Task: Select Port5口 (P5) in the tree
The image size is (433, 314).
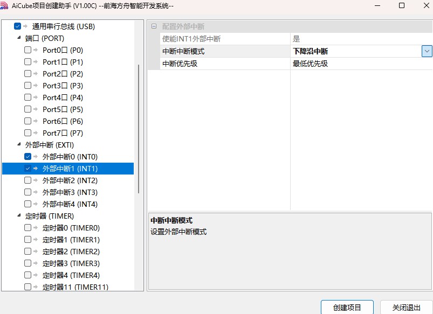Action: pos(63,109)
